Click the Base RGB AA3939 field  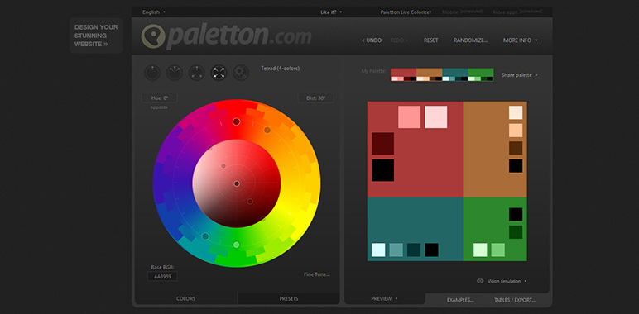[x=162, y=277]
